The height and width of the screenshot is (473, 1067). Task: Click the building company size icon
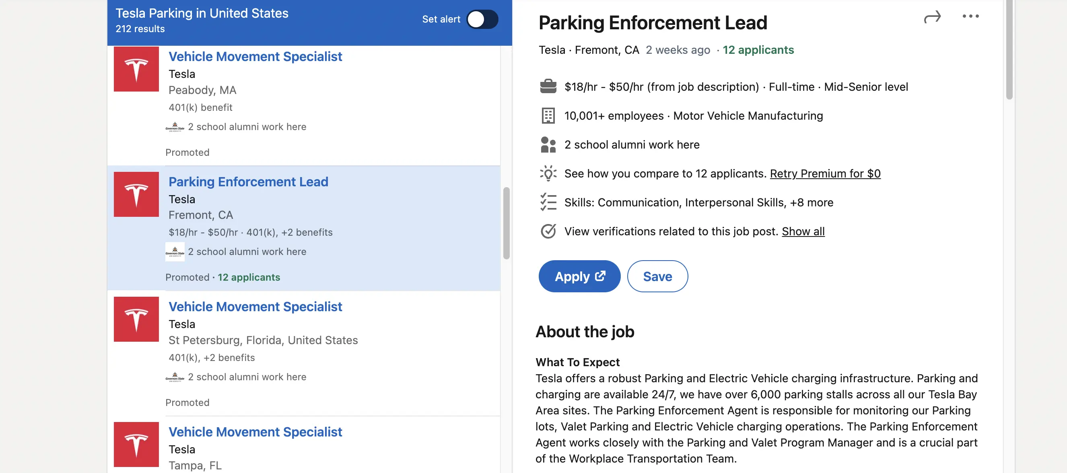548,116
